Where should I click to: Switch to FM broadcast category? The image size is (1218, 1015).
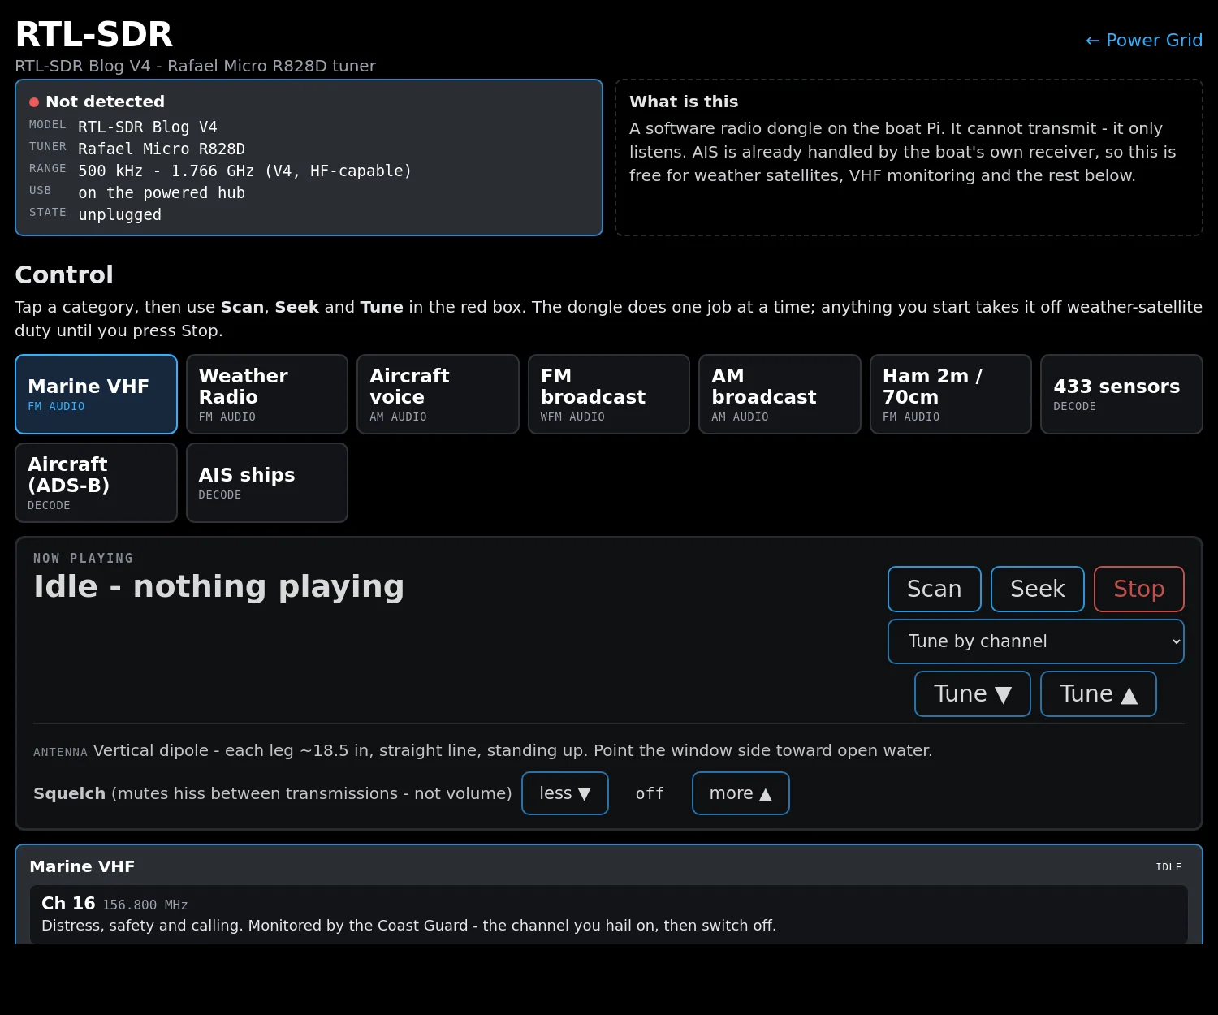(609, 394)
